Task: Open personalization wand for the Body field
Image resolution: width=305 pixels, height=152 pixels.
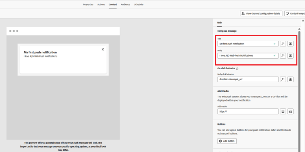Action: click(283, 56)
